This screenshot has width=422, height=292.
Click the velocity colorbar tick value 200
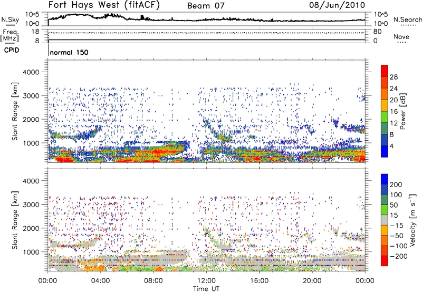pos(396,184)
